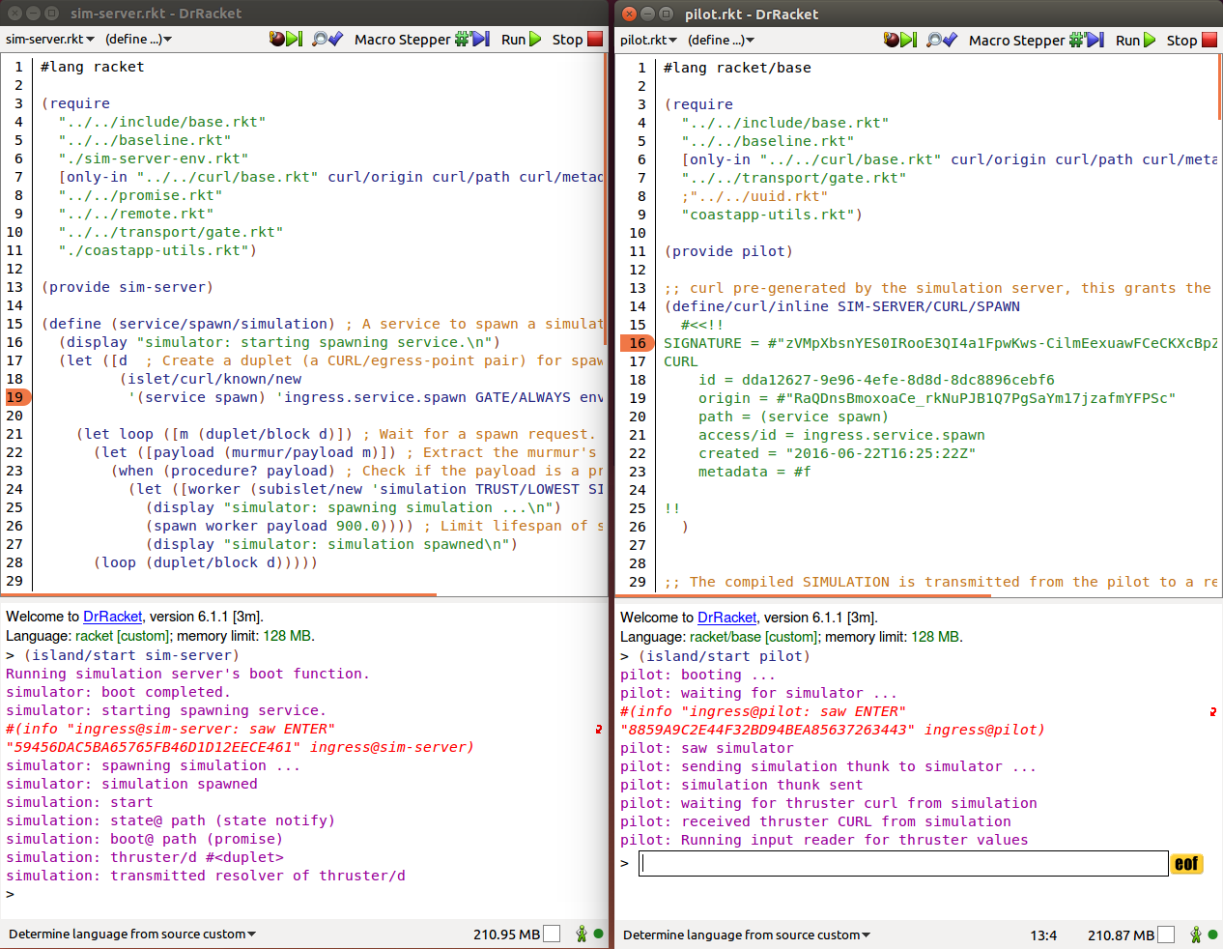This screenshot has height=949, width=1223.
Task: Click Run in pilot.rkt window
Action: [1135, 40]
